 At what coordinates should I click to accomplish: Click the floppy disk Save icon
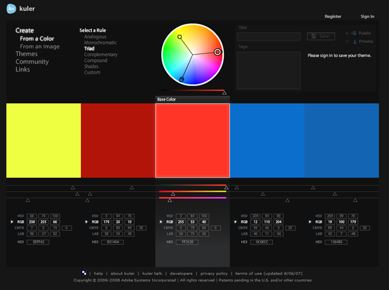pos(314,36)
